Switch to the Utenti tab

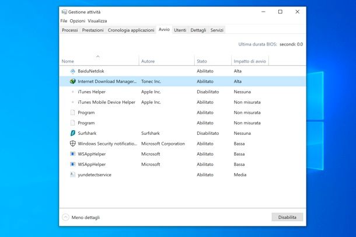(x=180, y=30)
